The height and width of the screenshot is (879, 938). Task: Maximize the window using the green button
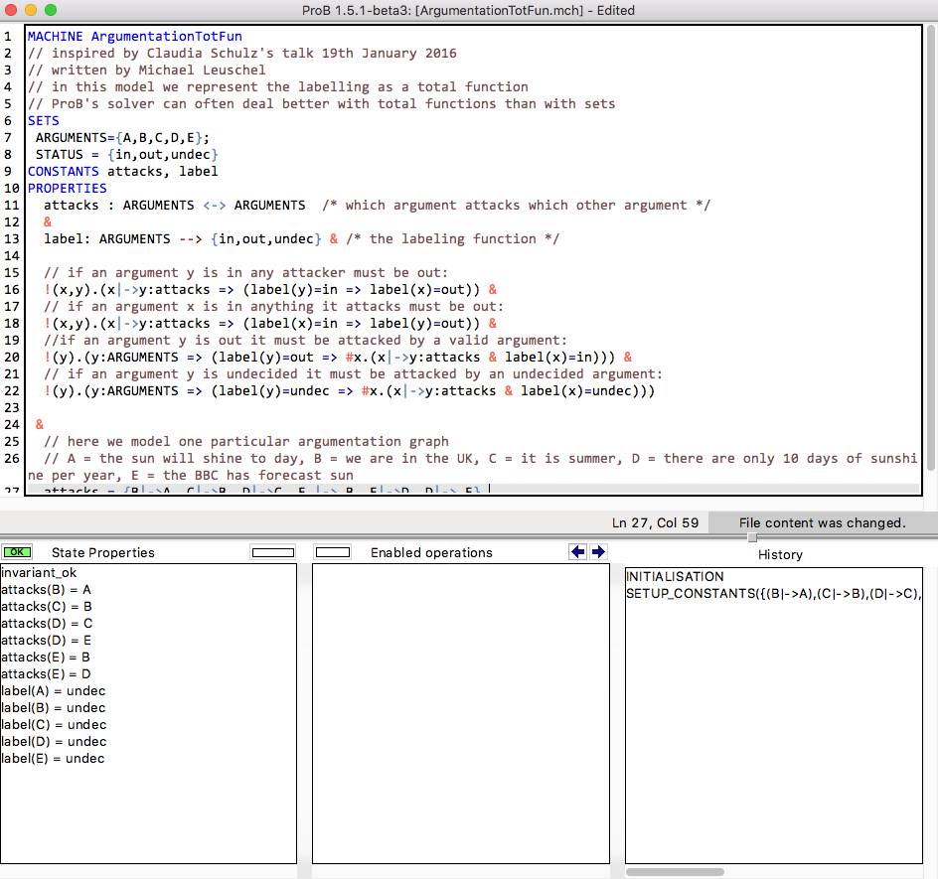[x=51, y=10]
